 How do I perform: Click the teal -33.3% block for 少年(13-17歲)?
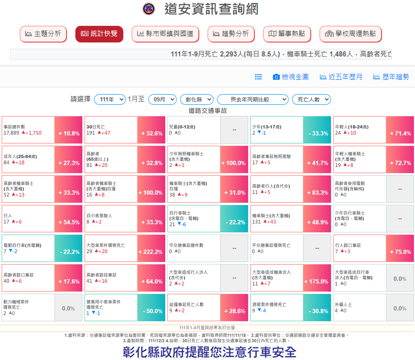(x=317, y=130)
